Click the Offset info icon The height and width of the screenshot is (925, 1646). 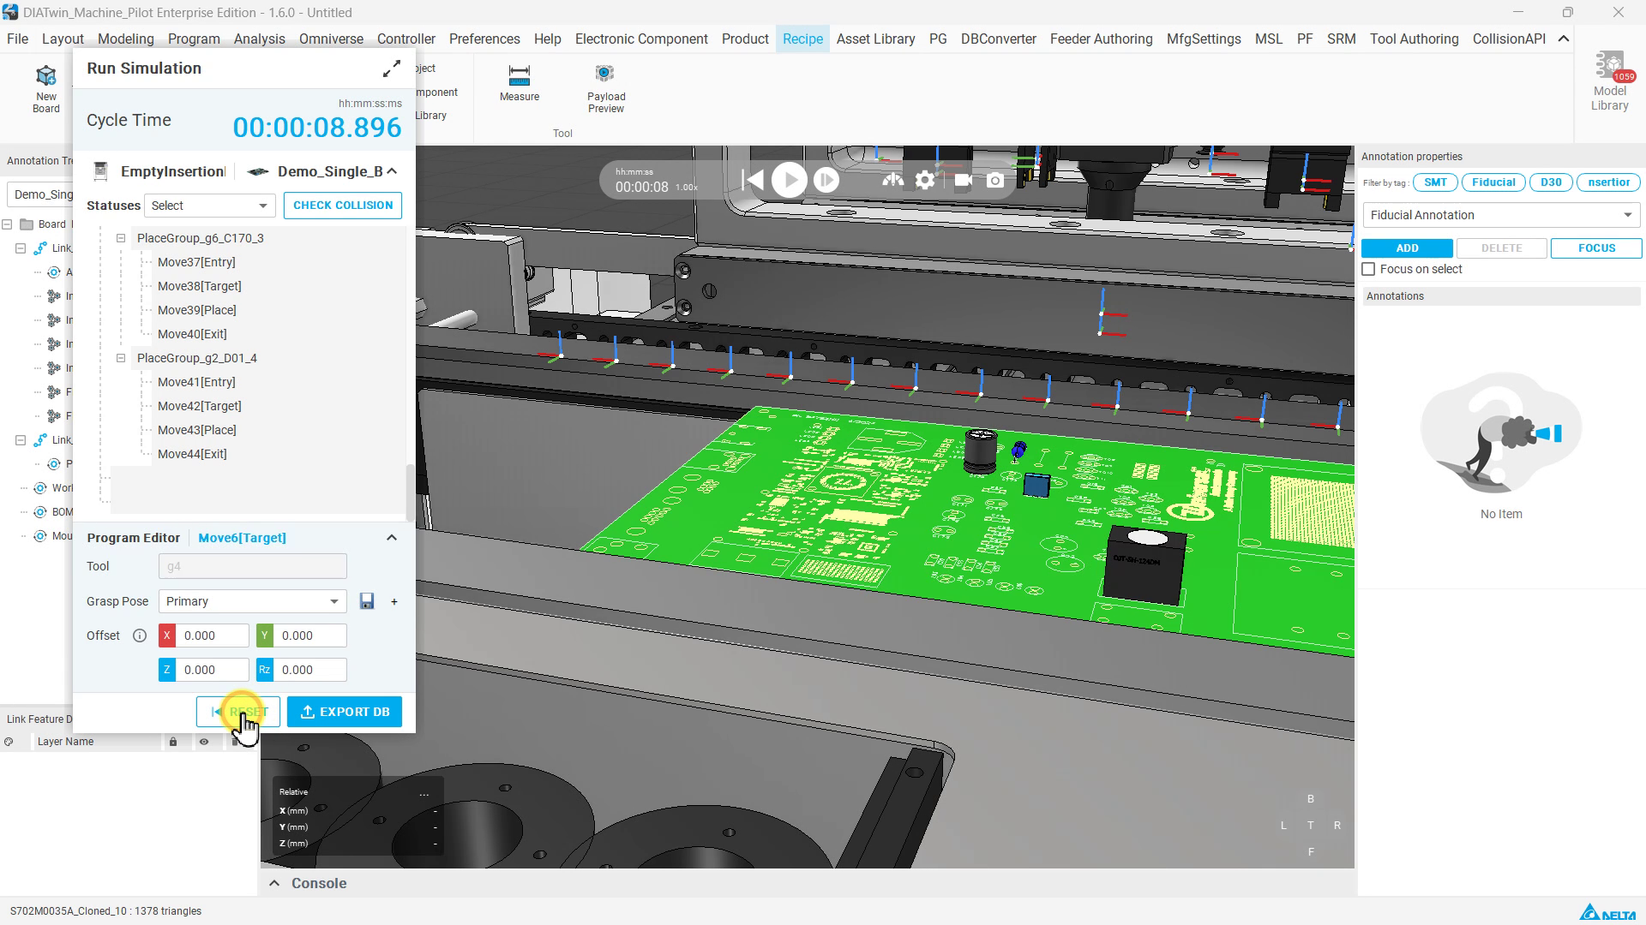pyautogui.click(x=140, y=636)
